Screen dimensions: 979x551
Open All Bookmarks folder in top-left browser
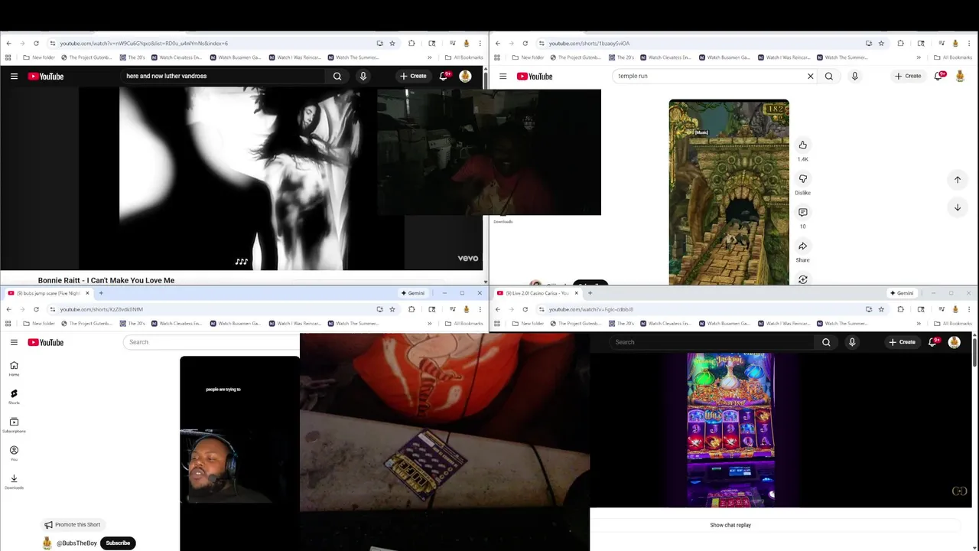(464, 57)
